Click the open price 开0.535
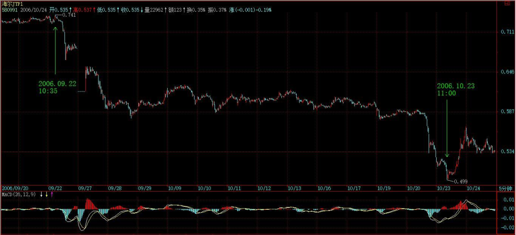Screen dimensions: 516x235 click(59, 10)
